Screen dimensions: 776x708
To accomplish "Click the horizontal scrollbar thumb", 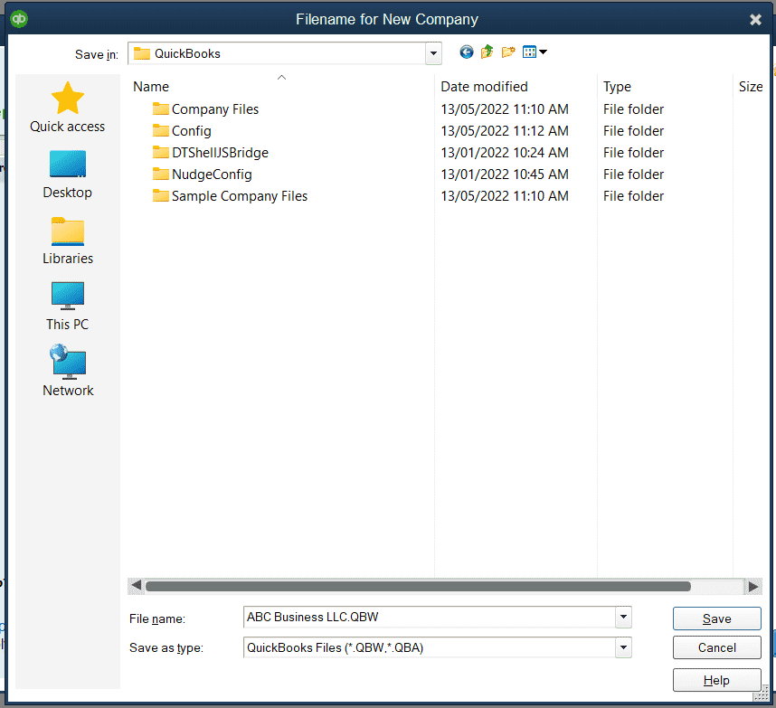I will (418, 586).
